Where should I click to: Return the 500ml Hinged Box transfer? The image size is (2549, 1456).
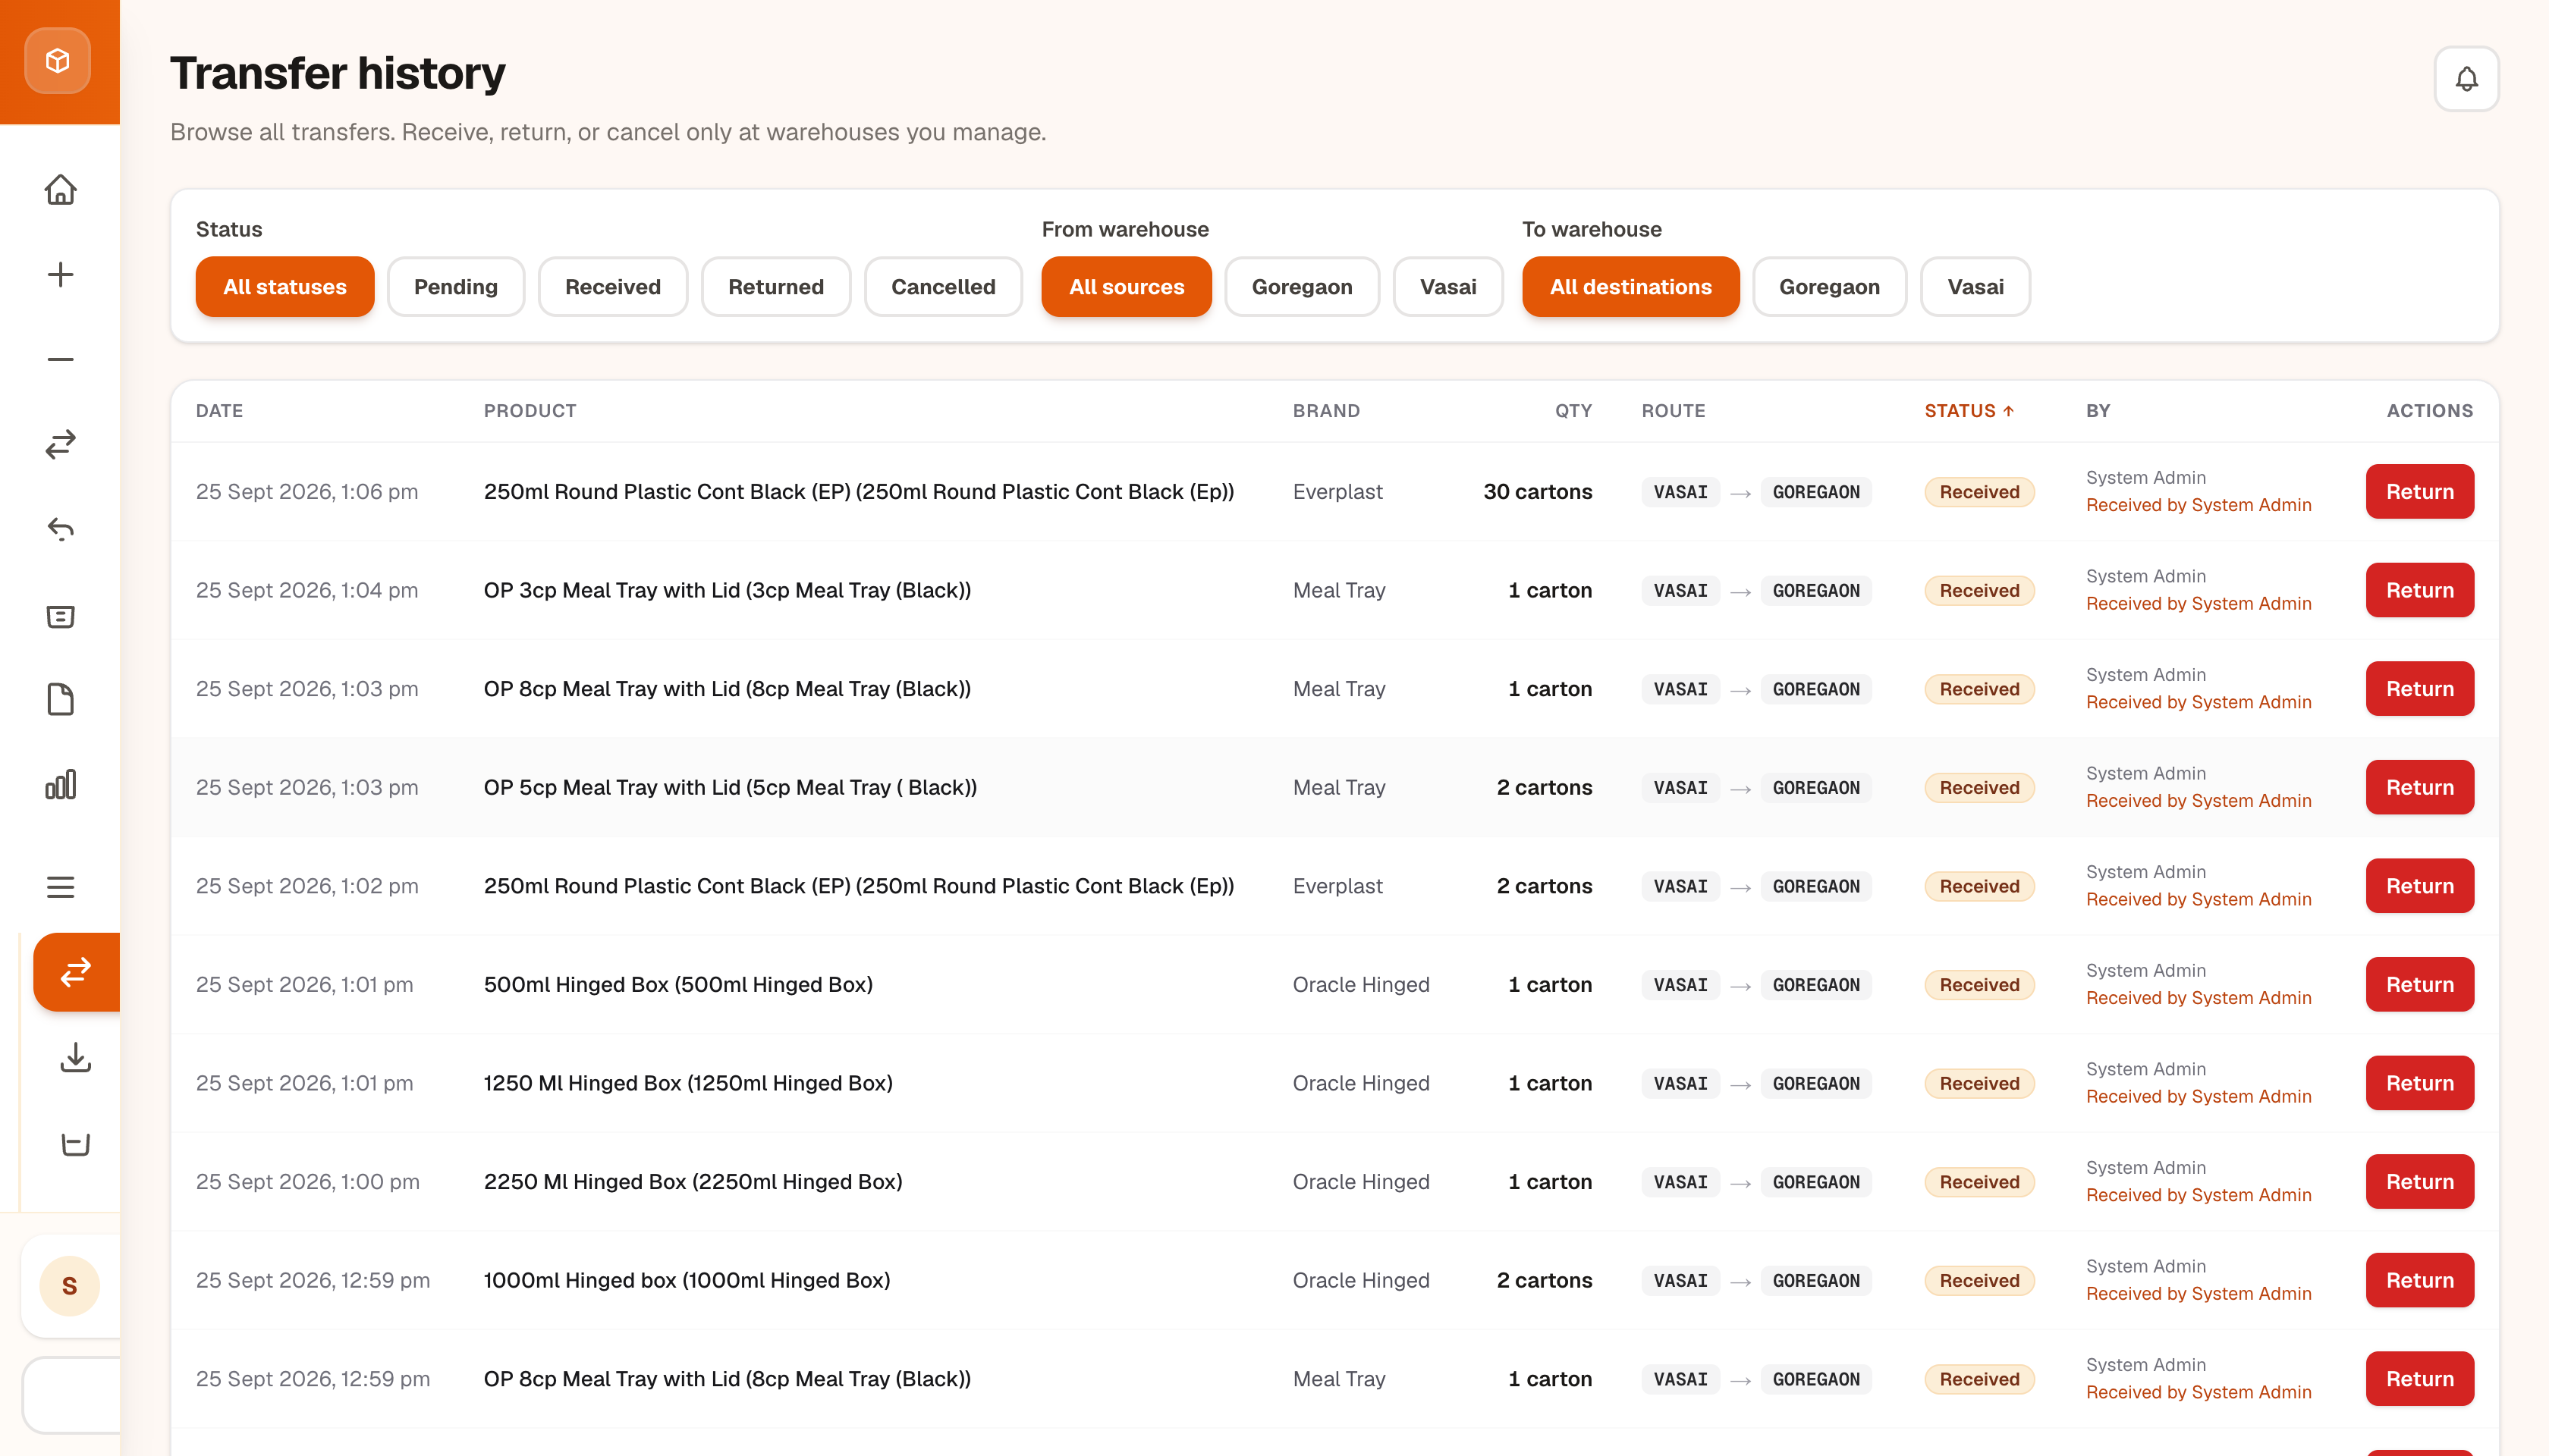[x=2420, y=985]
